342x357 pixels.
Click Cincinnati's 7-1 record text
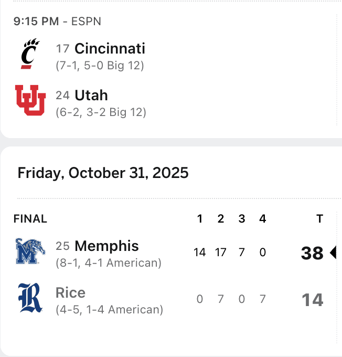point(100,66)
